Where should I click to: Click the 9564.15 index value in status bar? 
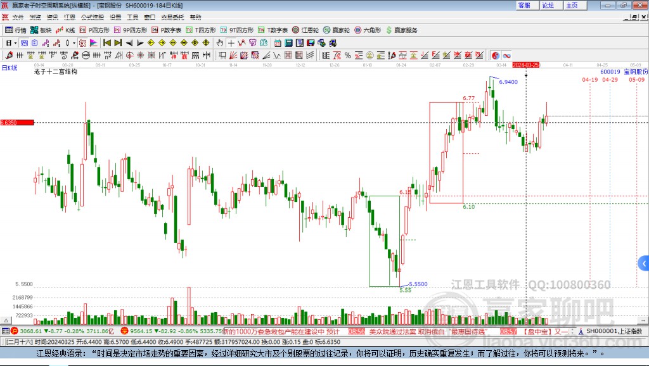pos(141,331)
